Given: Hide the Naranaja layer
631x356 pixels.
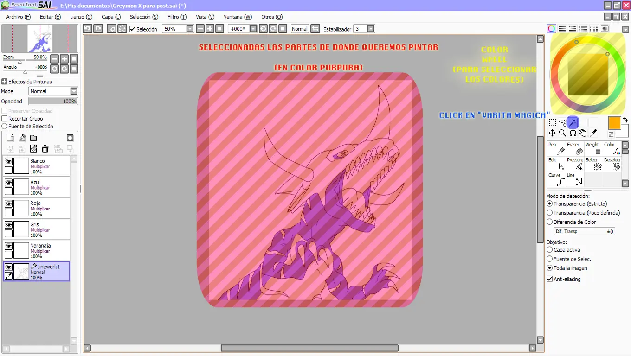Looking at the screenshot, I should 8,246.
